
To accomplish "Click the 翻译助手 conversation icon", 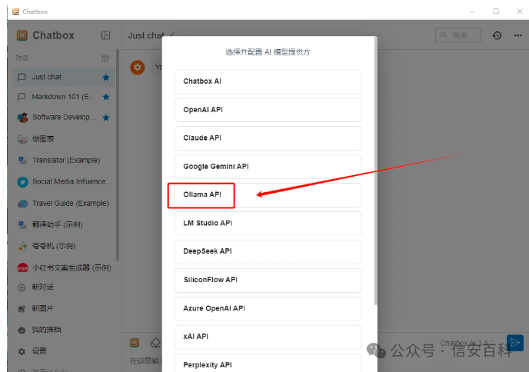I will click(x=22, y=225).
